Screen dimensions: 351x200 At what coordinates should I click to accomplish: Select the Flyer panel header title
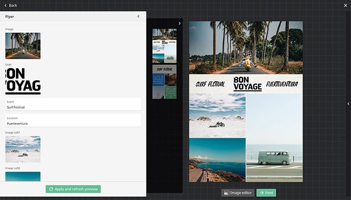[x=10, y=17]
